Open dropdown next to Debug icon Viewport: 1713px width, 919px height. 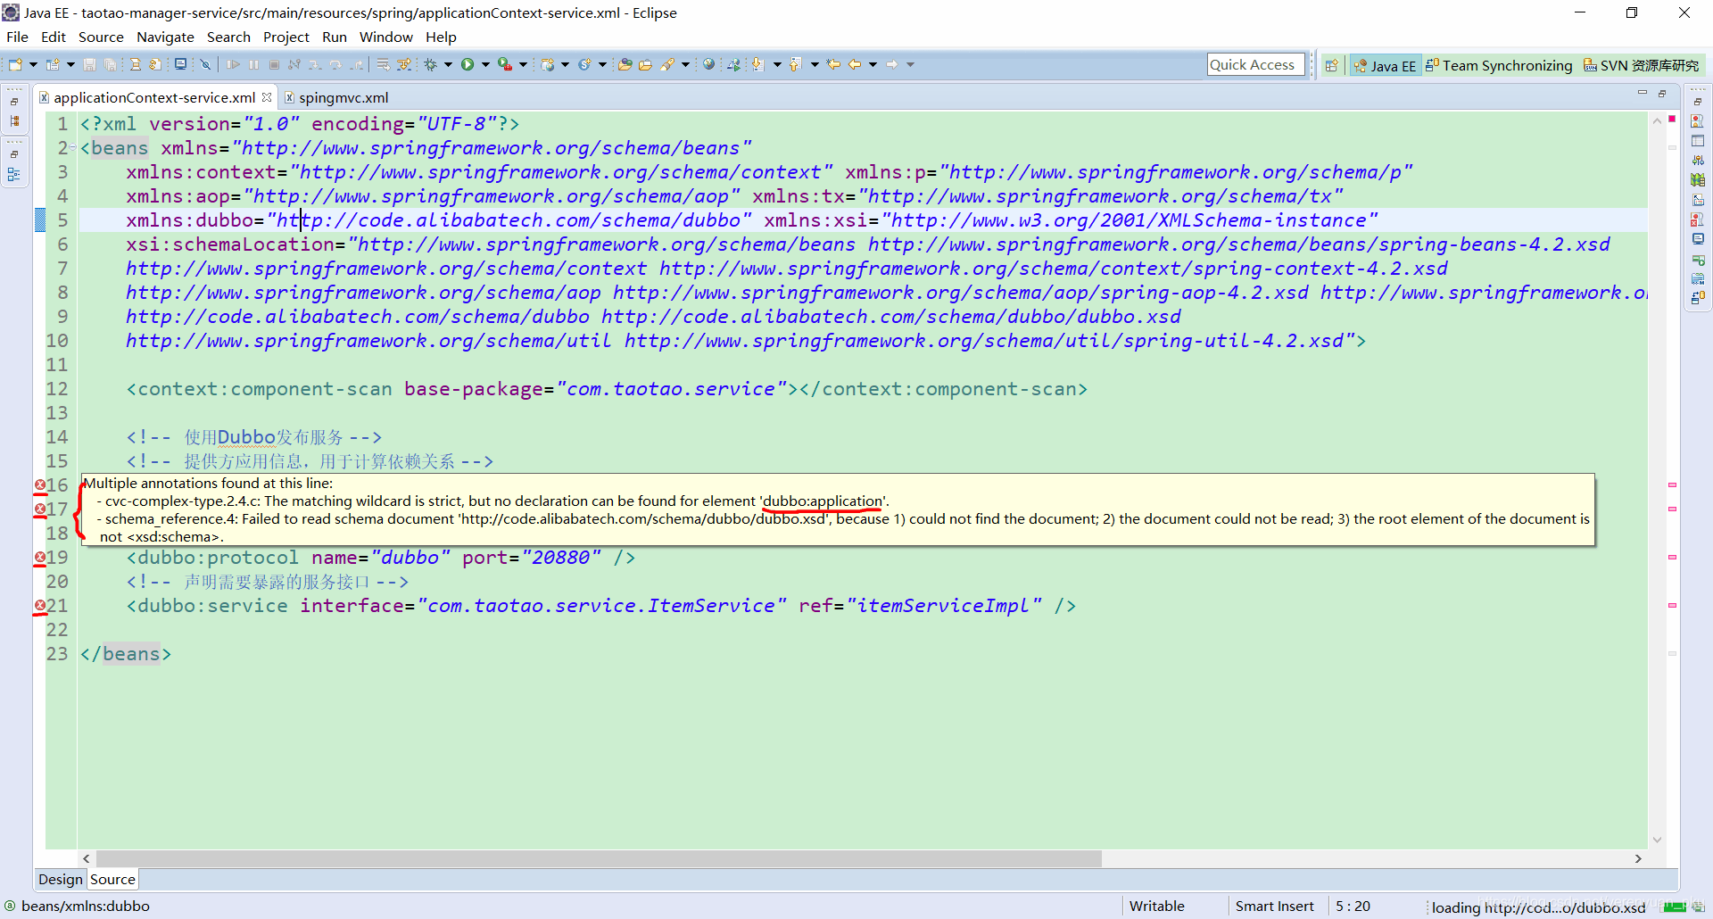[x=448, y=64]
